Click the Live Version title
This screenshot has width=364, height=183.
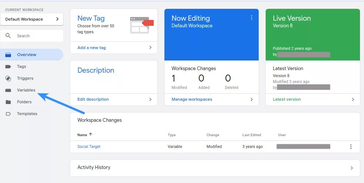coord(292,18)
